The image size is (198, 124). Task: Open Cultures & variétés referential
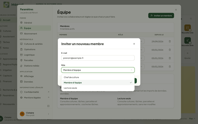click(35, 44)
